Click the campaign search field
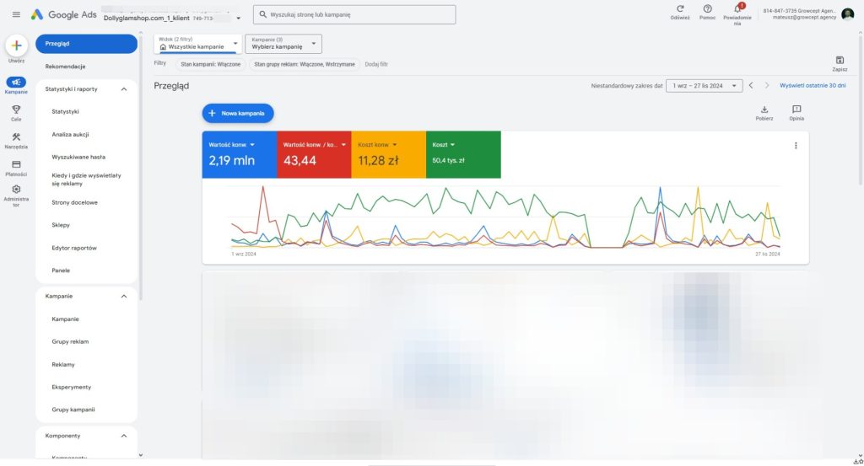Image resolution: width=864 pixels, height=466 pixels. 354,15
